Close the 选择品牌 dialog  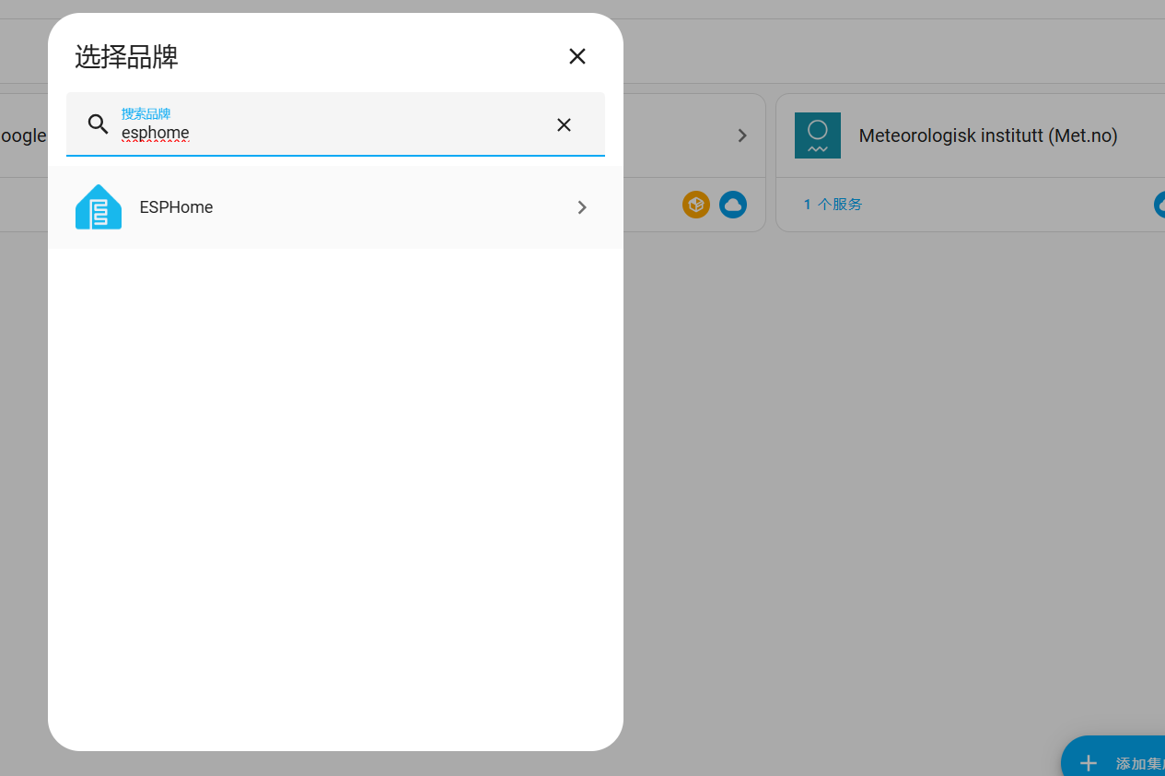pos(577,56)
